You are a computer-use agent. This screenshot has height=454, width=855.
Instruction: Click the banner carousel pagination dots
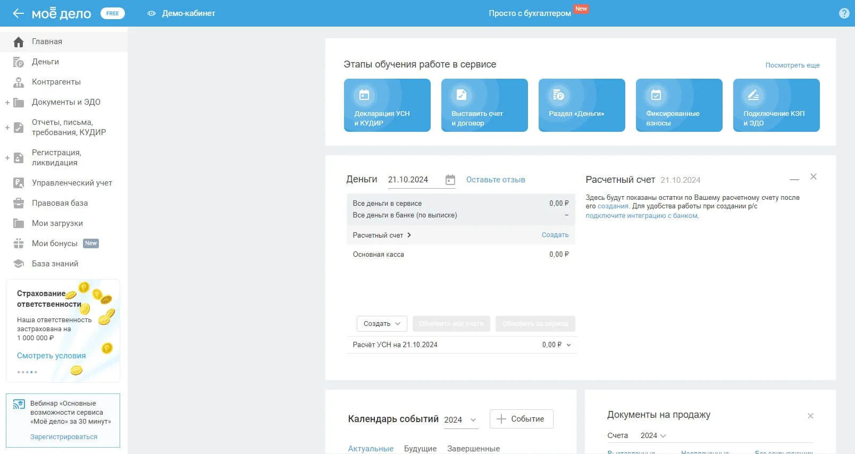(x=27, y=372)
